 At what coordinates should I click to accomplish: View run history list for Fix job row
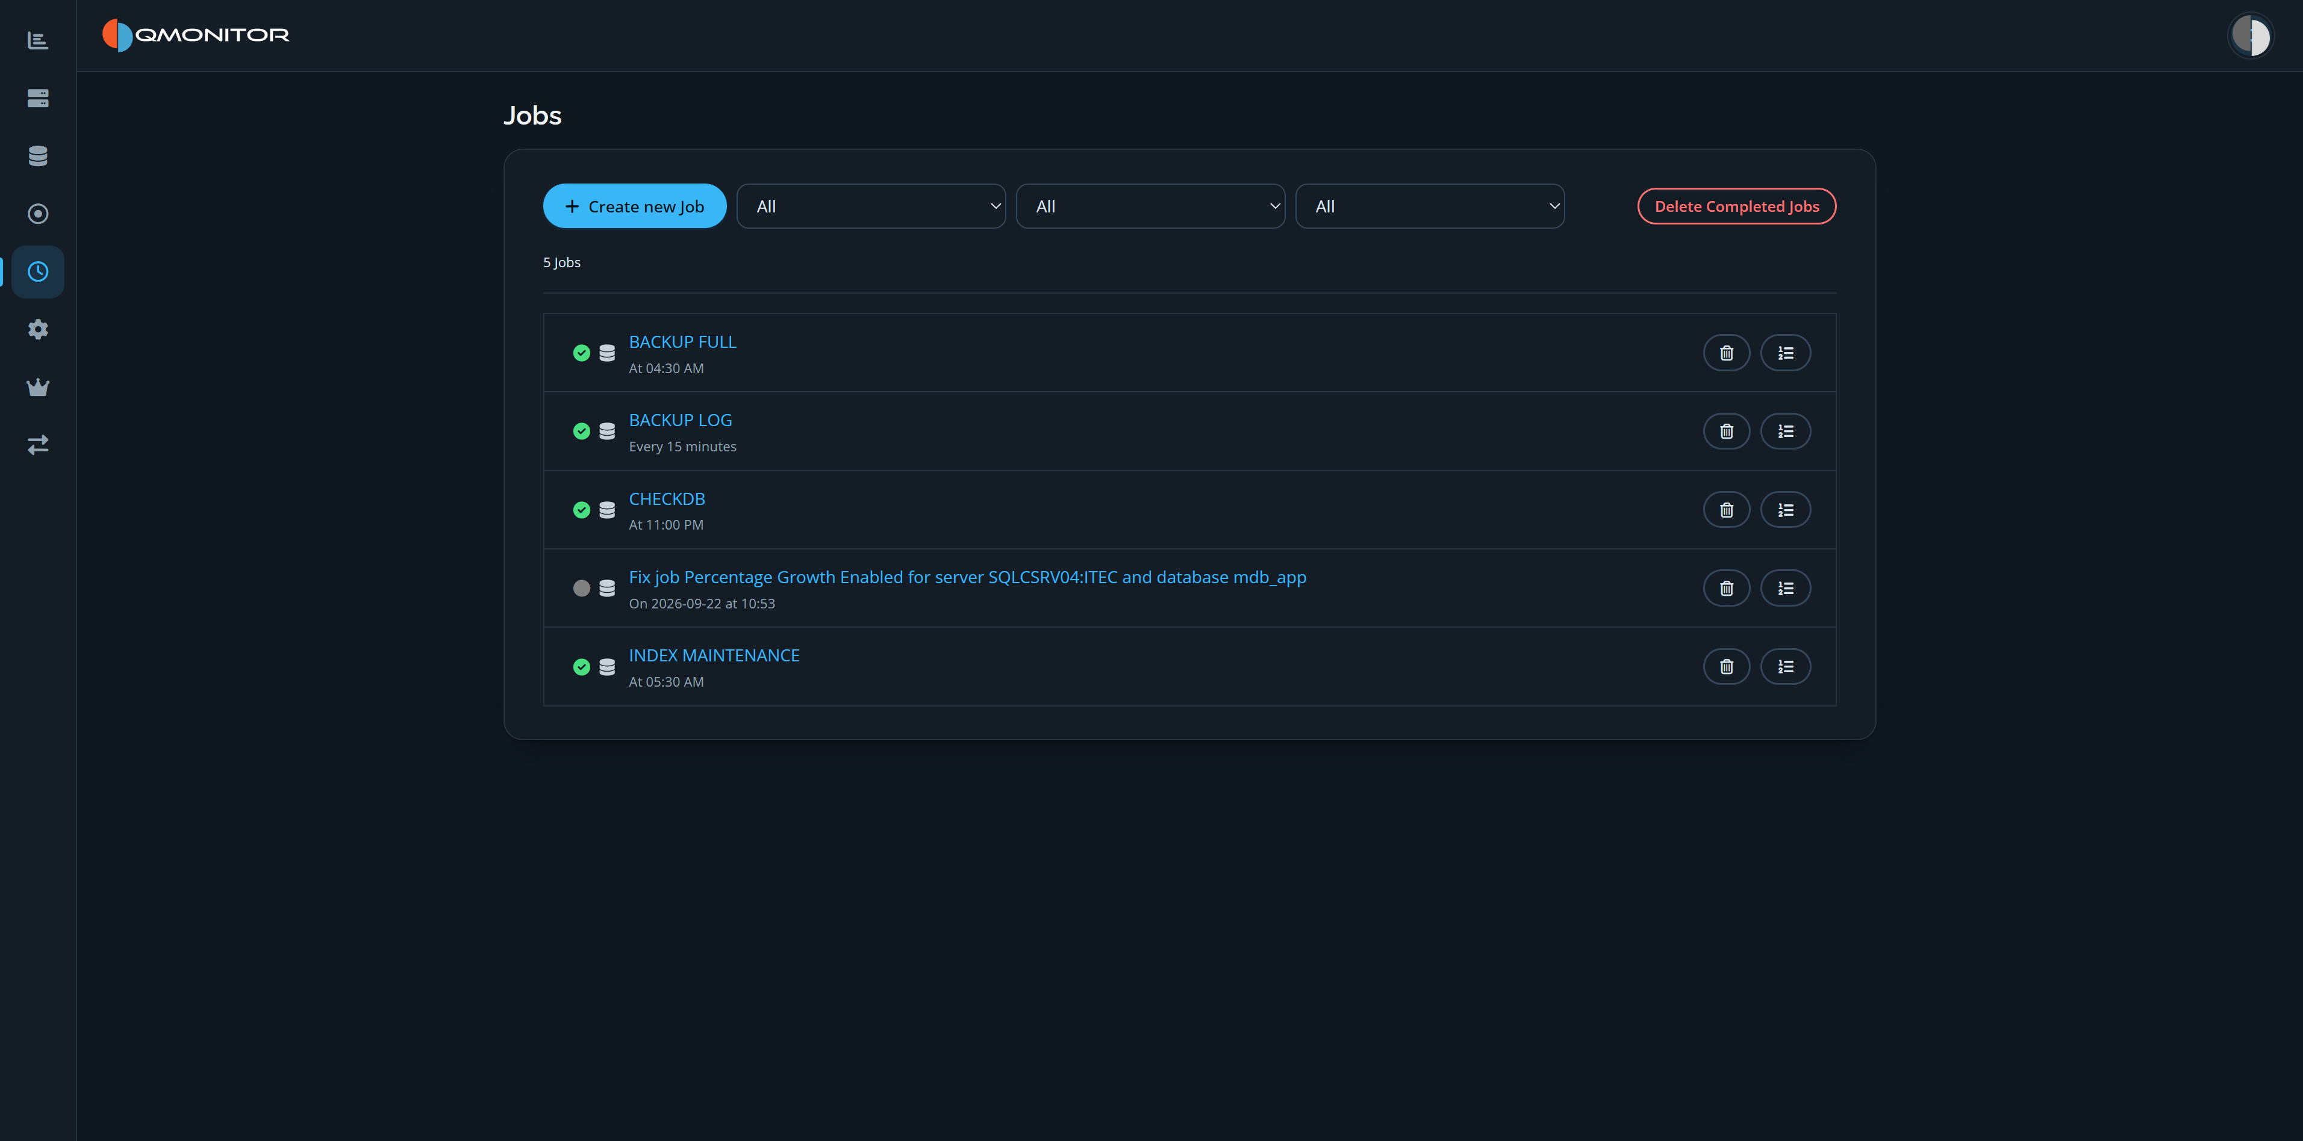(x=1785, y=588)
